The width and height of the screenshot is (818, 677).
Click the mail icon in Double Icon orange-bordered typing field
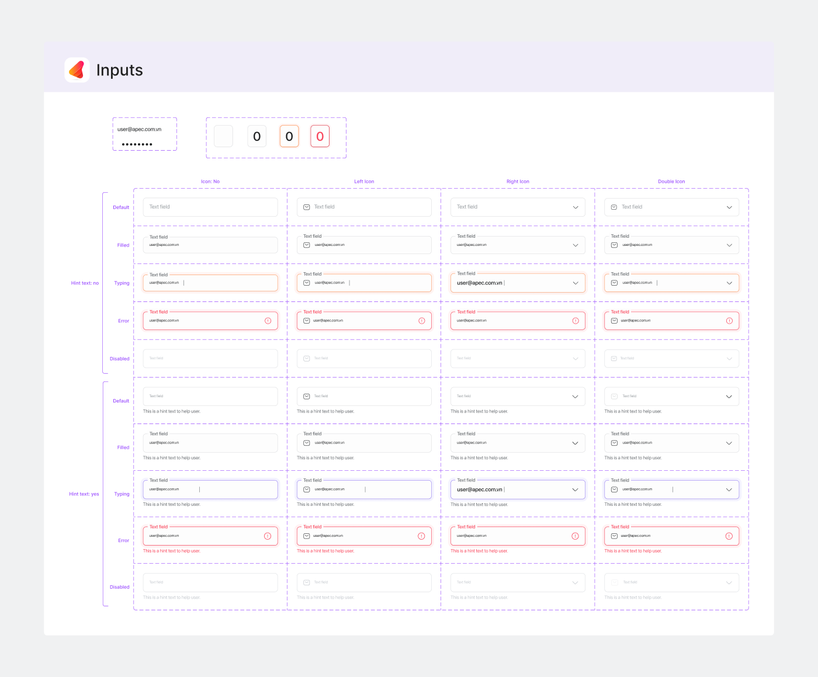(x=614, y=283)
